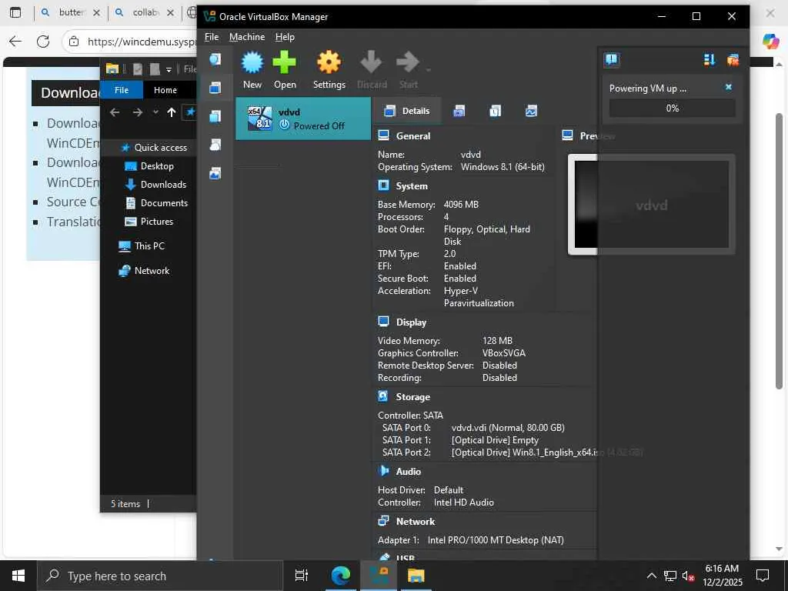Click the cloud-shaped icon in VirtualBox sidebar

(215, 145)
